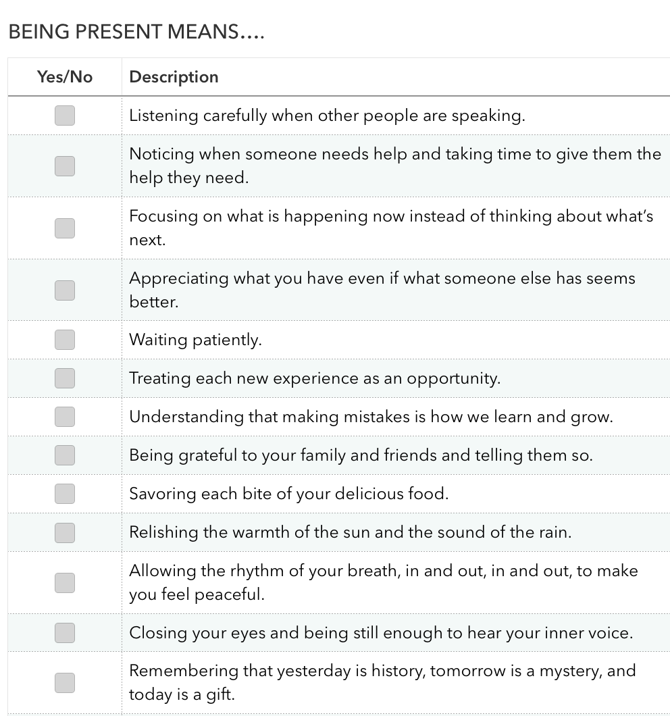The height and width of the screenshot is (716, 670).
Task: Select the 'Understanding that making mistakes' checkbox
Action: coord(65,417)
